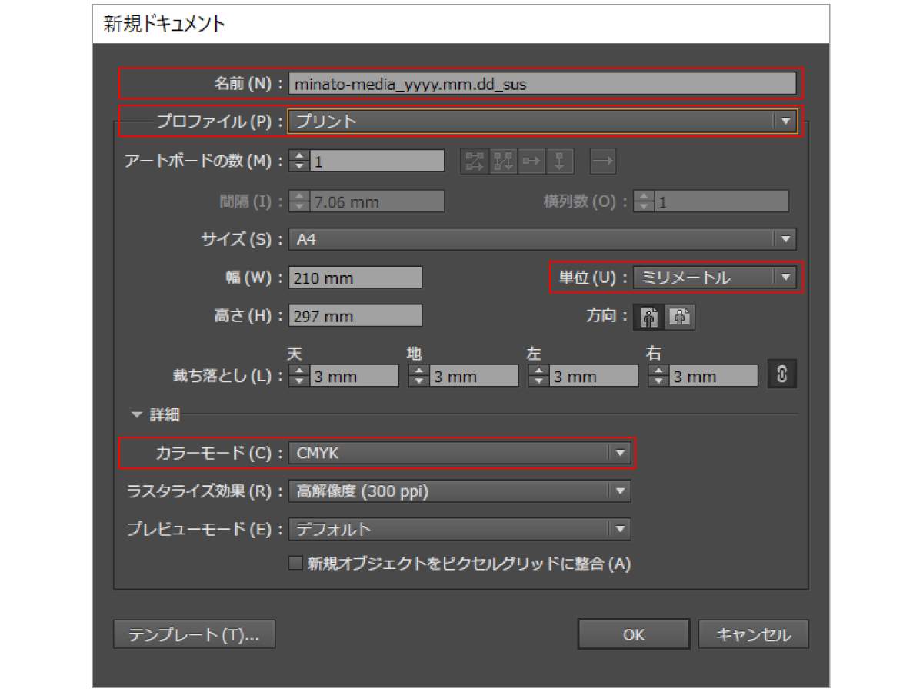
Task: Collapse the 詳細 section triangle
Action: coord(138,415)
